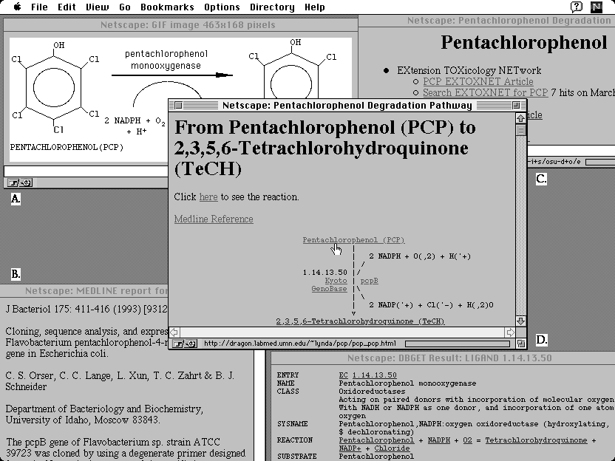Click the Pentachlorophenol (PCP) pathway link
Screen dimensions: 615x461
pos(353,240)
